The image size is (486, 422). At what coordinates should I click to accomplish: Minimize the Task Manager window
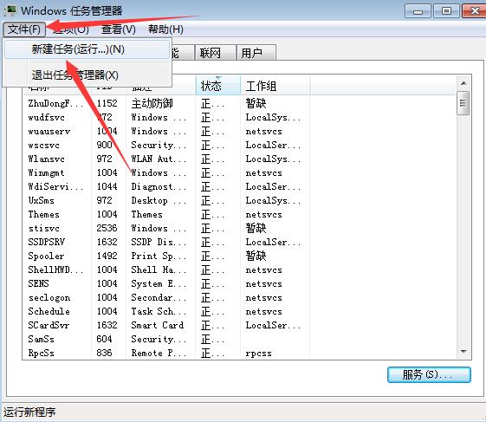[418, 11]
